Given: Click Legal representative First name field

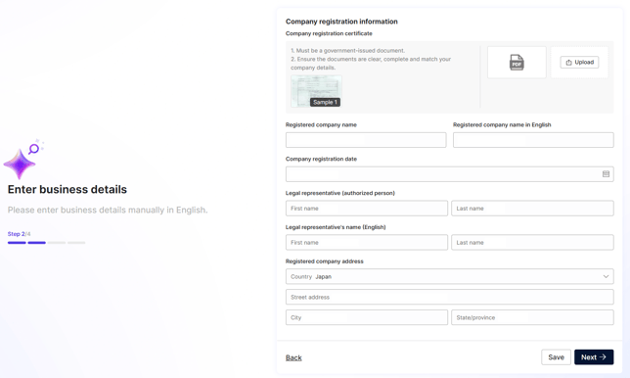Looking at the screenshot, I should 367,209.
